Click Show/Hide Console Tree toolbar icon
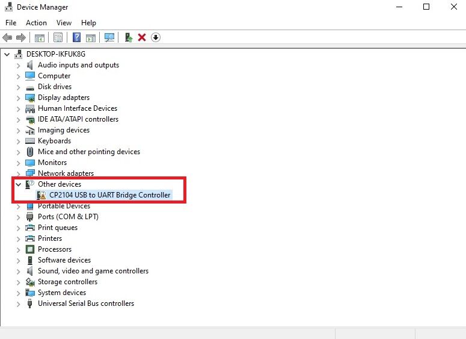The height and width of the screenshot is (339, 466). [39, 37]
